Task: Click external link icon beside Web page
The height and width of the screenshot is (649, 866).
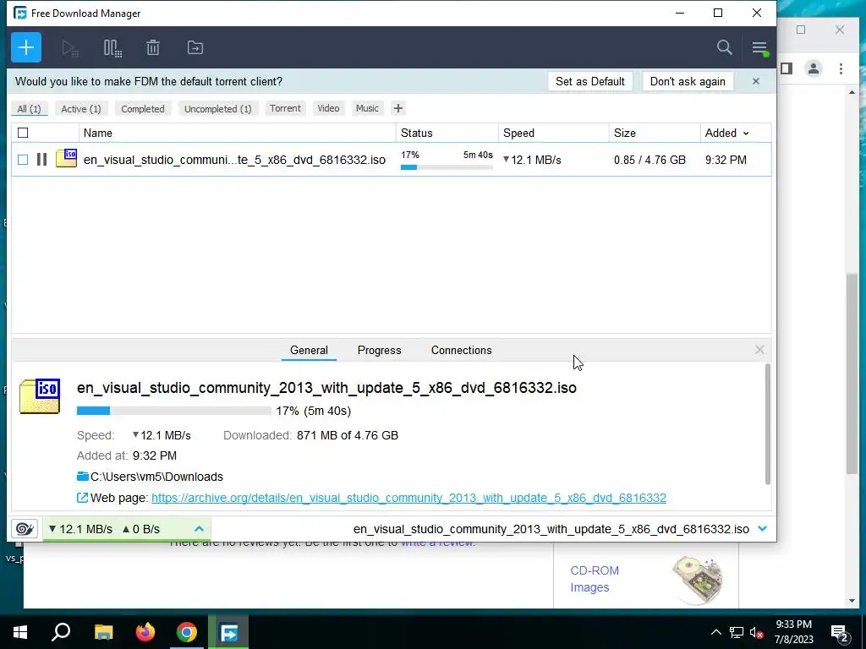Action: tap(82, 498)
